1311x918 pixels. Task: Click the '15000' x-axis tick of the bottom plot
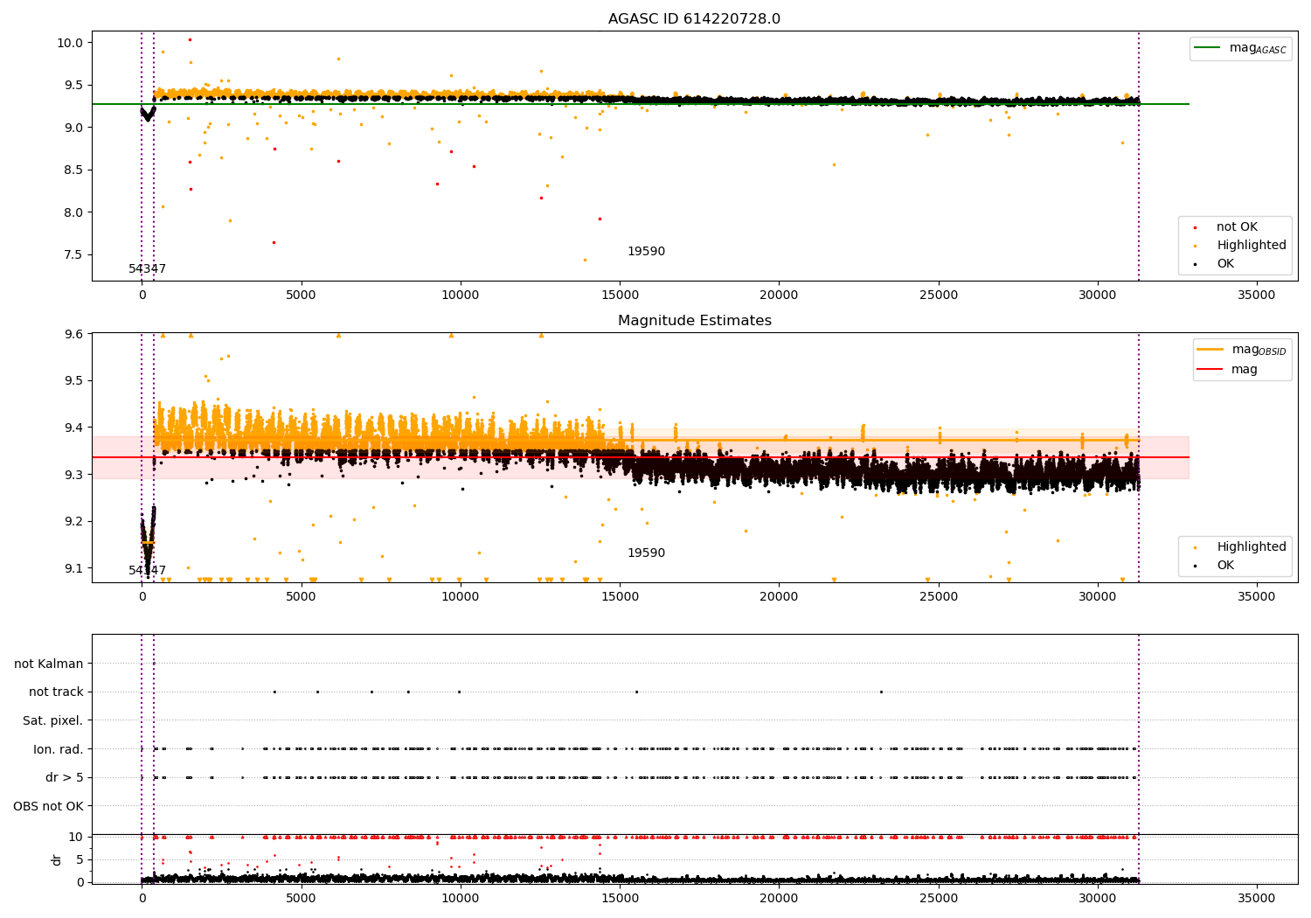coord(620,898)
